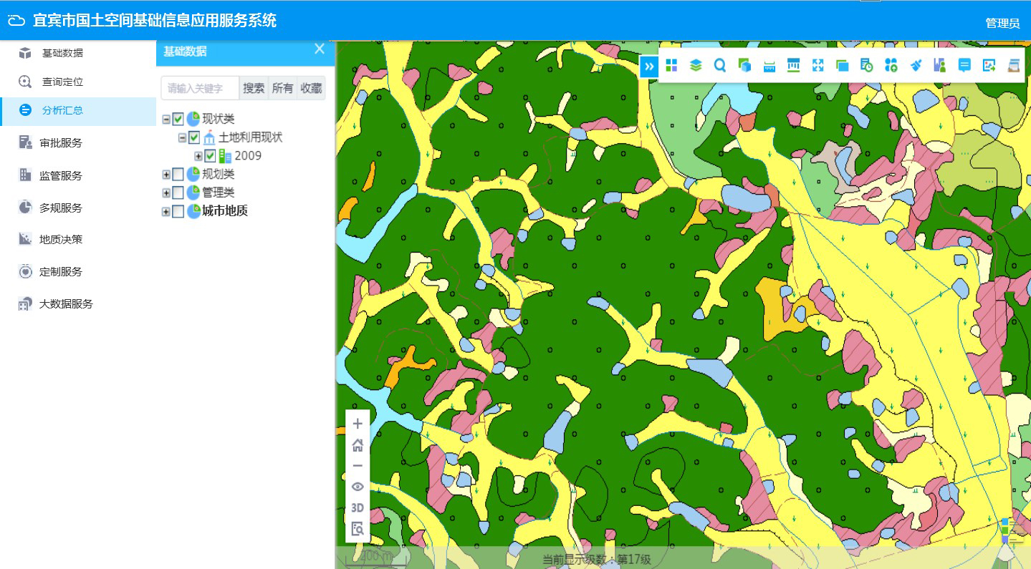Open the document with clock history tool
This screenshot has height=569, width=1031.
click(867, 66)
